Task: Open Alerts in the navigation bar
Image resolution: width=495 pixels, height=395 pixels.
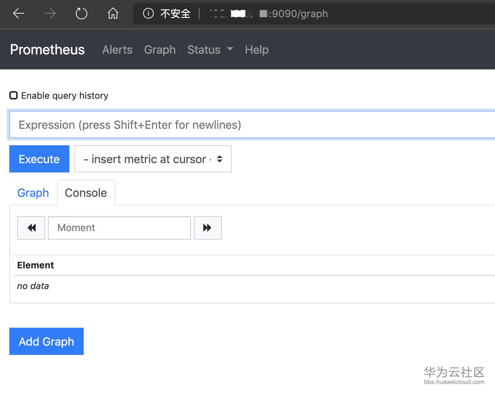Action: [x=117, y=50]
